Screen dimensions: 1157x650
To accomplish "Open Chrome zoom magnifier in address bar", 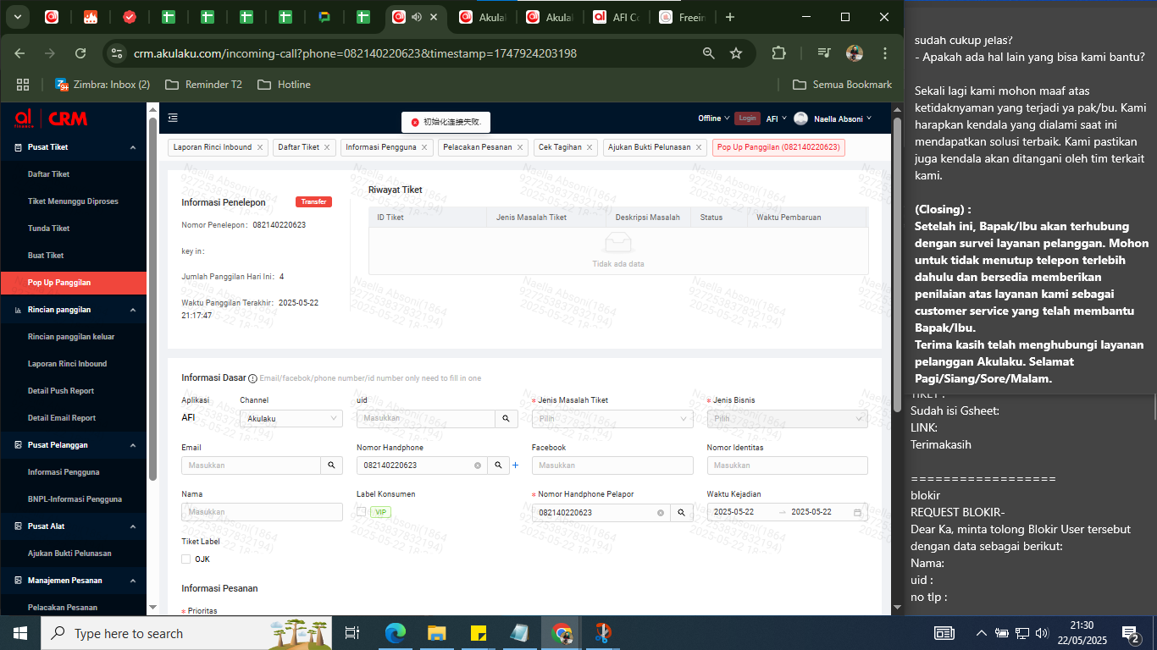I will tap(709, 53).
